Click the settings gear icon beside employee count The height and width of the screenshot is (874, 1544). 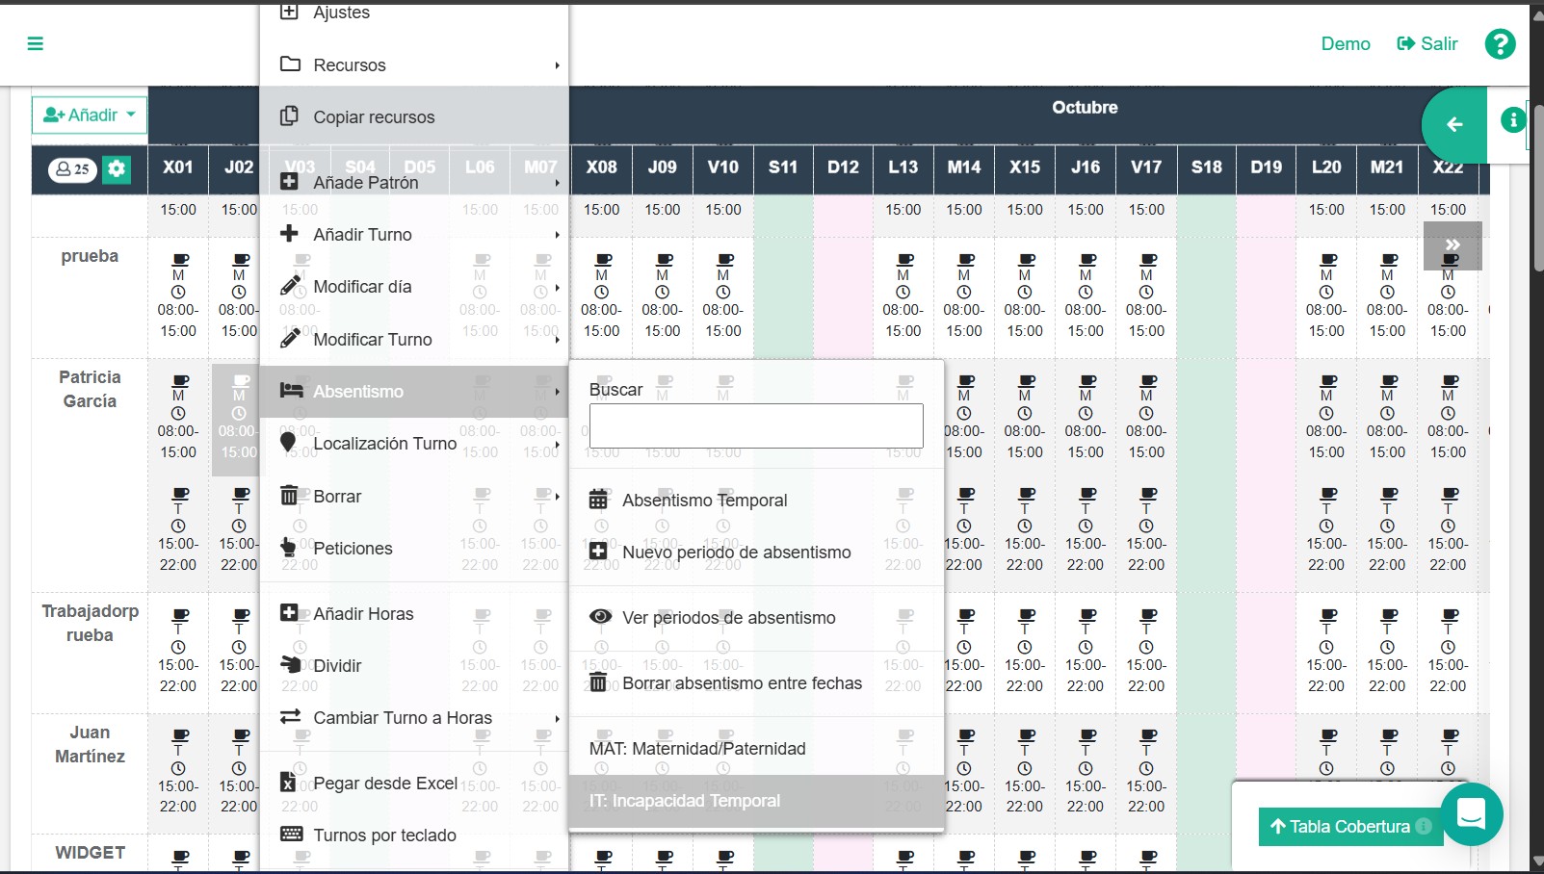tap(117, 169)
